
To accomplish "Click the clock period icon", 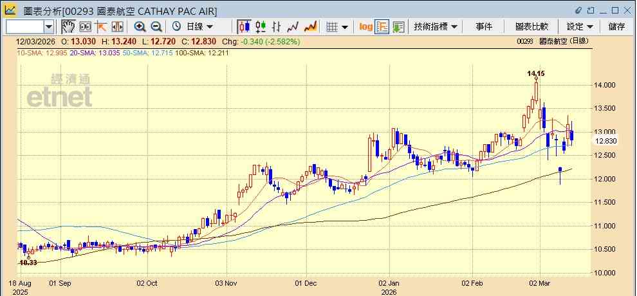I will (176, 27).
